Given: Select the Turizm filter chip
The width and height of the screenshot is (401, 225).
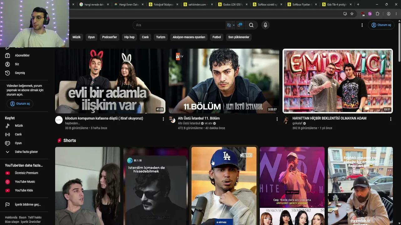Looking at the screenshot, I should (x=161, y=37).
